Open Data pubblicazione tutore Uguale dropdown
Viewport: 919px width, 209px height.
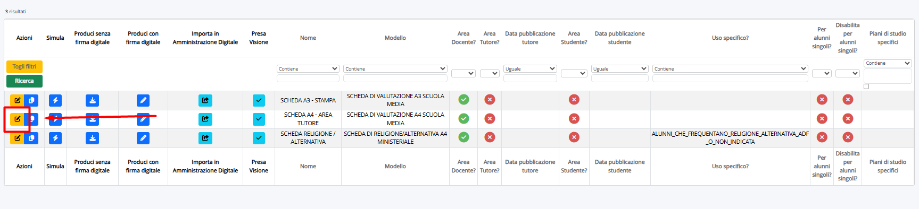pos(530,69)
